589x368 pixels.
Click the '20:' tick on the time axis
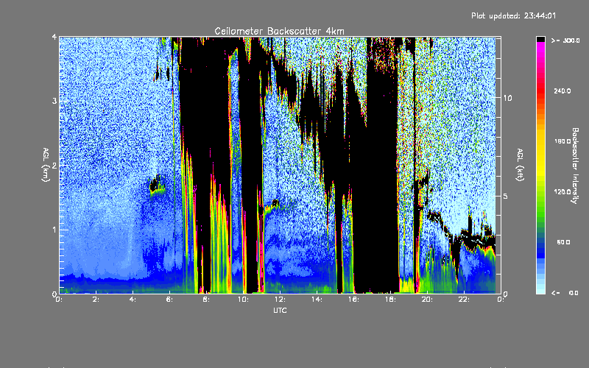[x=427, y=300]
